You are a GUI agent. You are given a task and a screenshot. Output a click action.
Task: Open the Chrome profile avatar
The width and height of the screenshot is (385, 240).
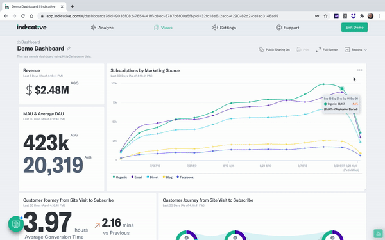pyautogui.click(x=370, y=16)
